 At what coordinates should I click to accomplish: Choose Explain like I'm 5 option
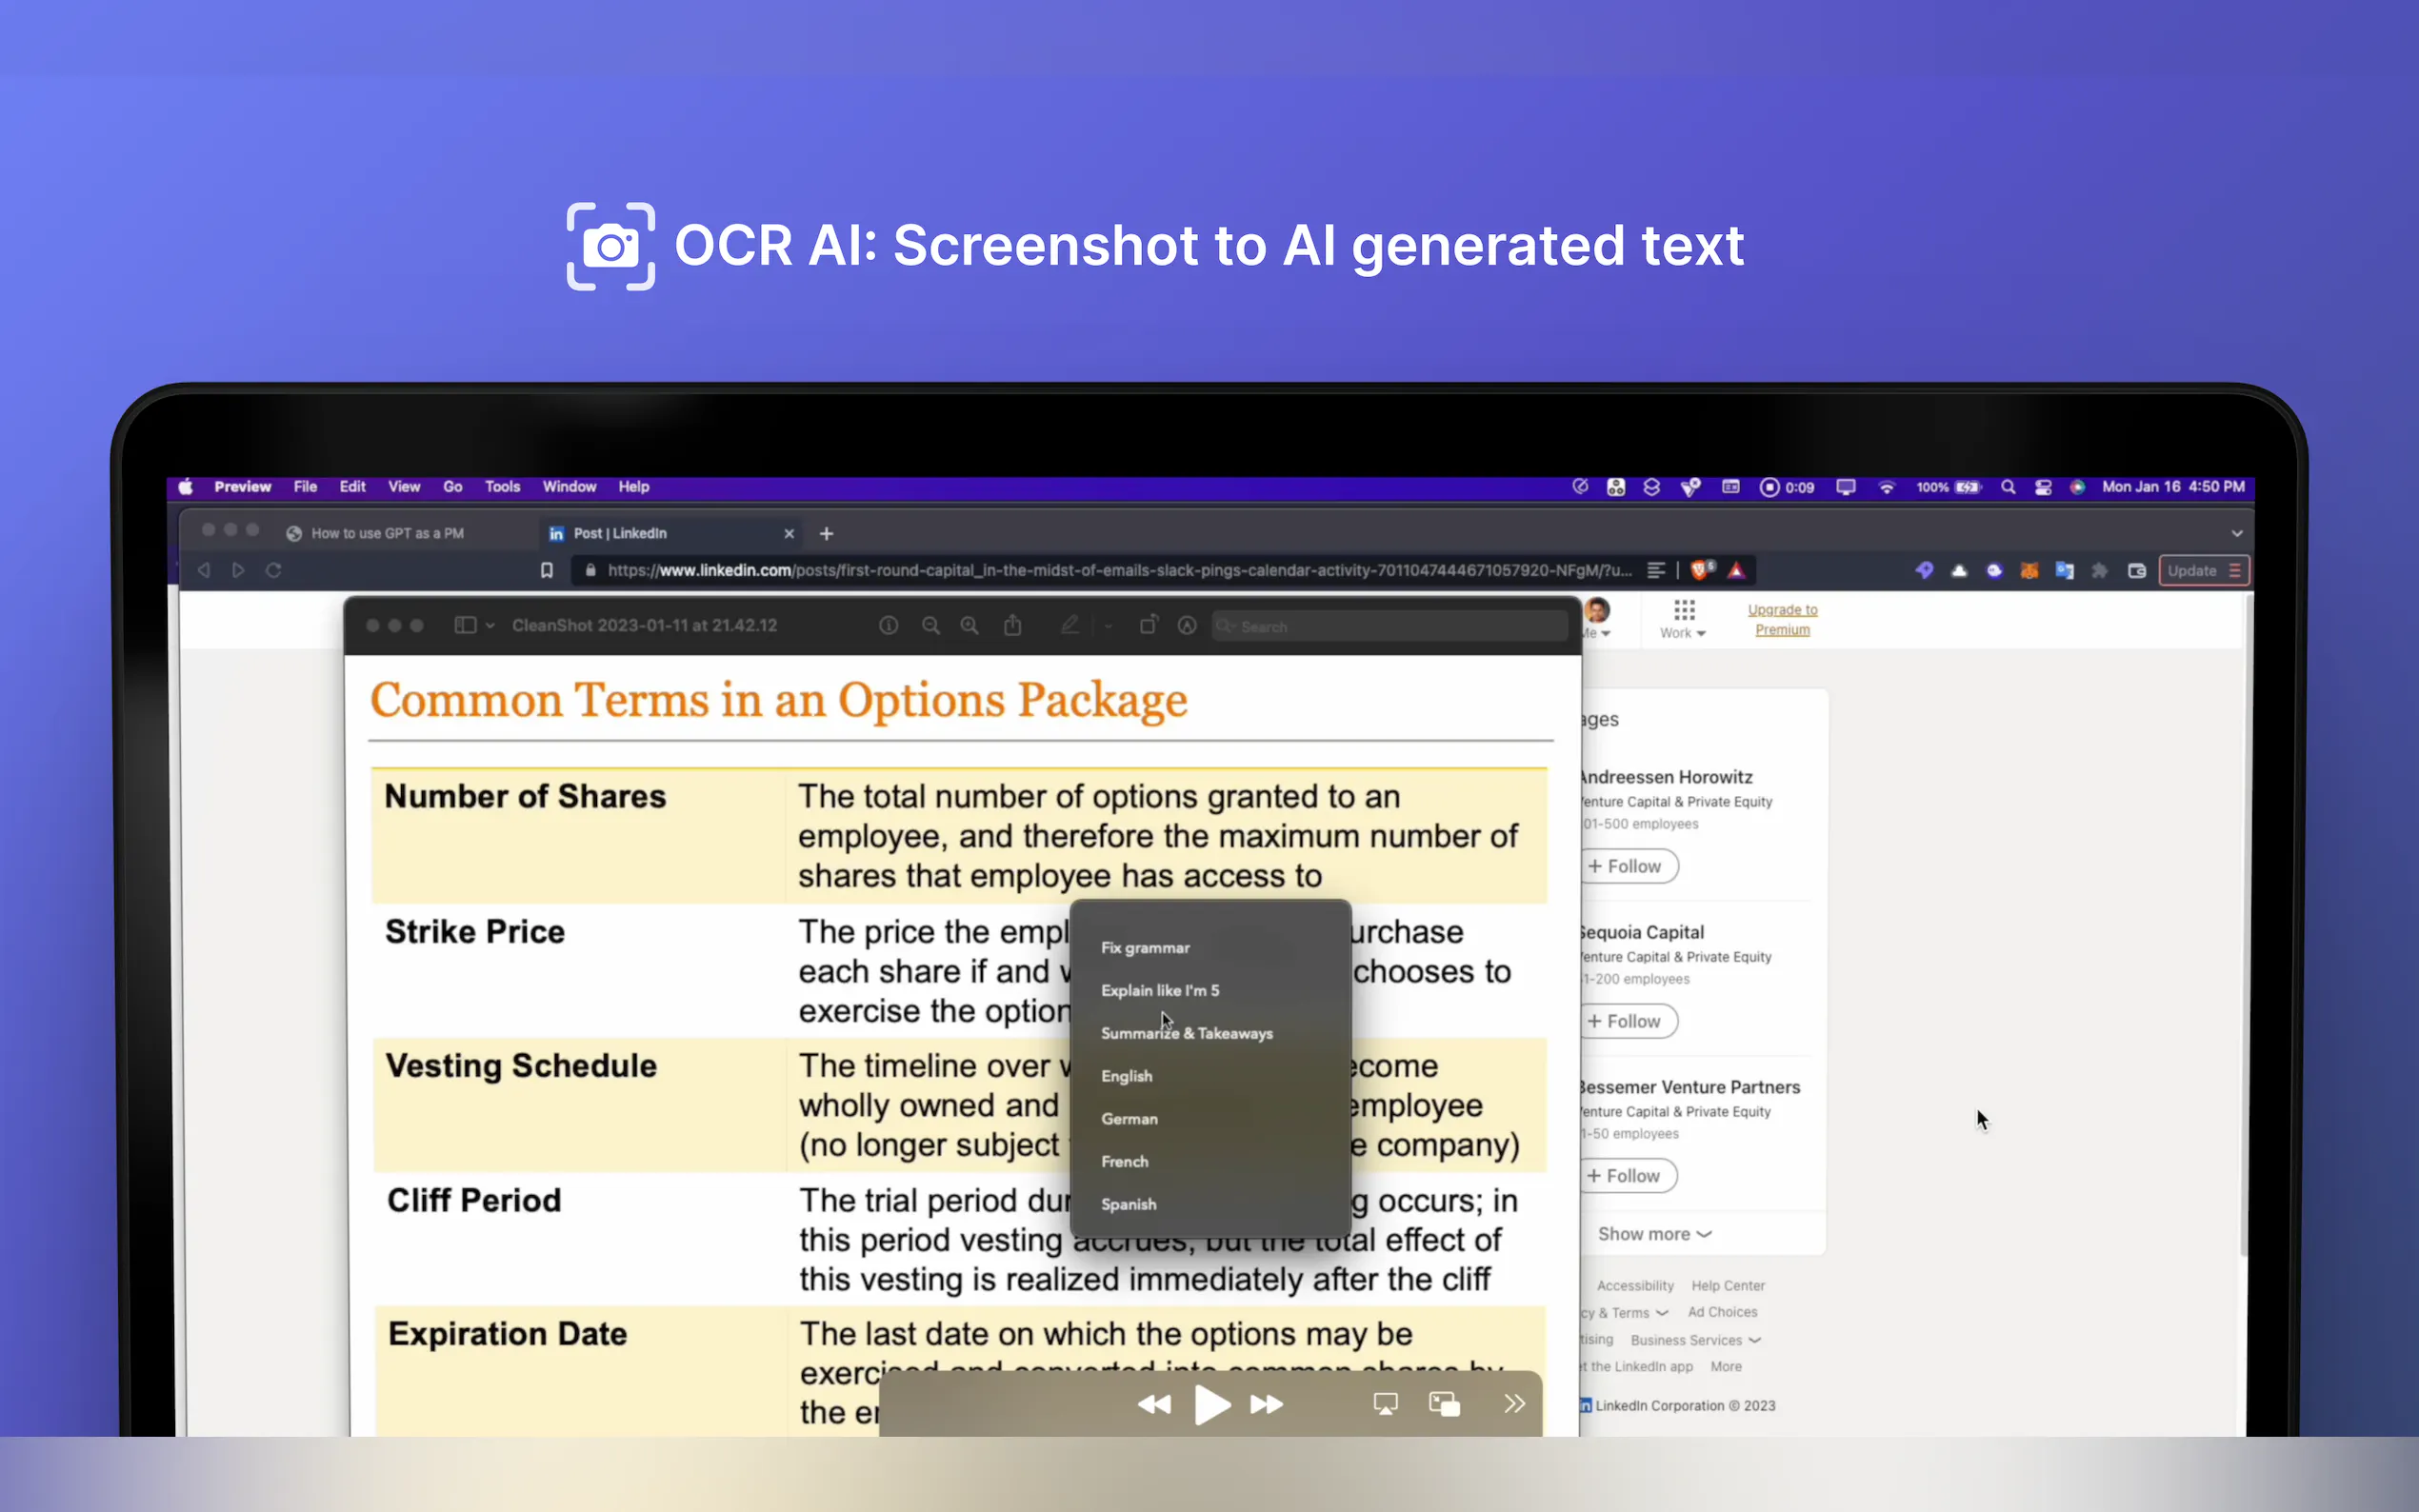tap(1160, 990)
